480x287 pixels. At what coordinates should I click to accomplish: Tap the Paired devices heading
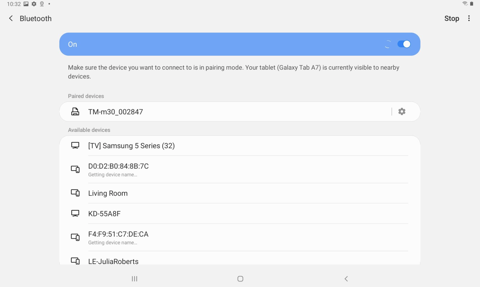tap(86, 96)
